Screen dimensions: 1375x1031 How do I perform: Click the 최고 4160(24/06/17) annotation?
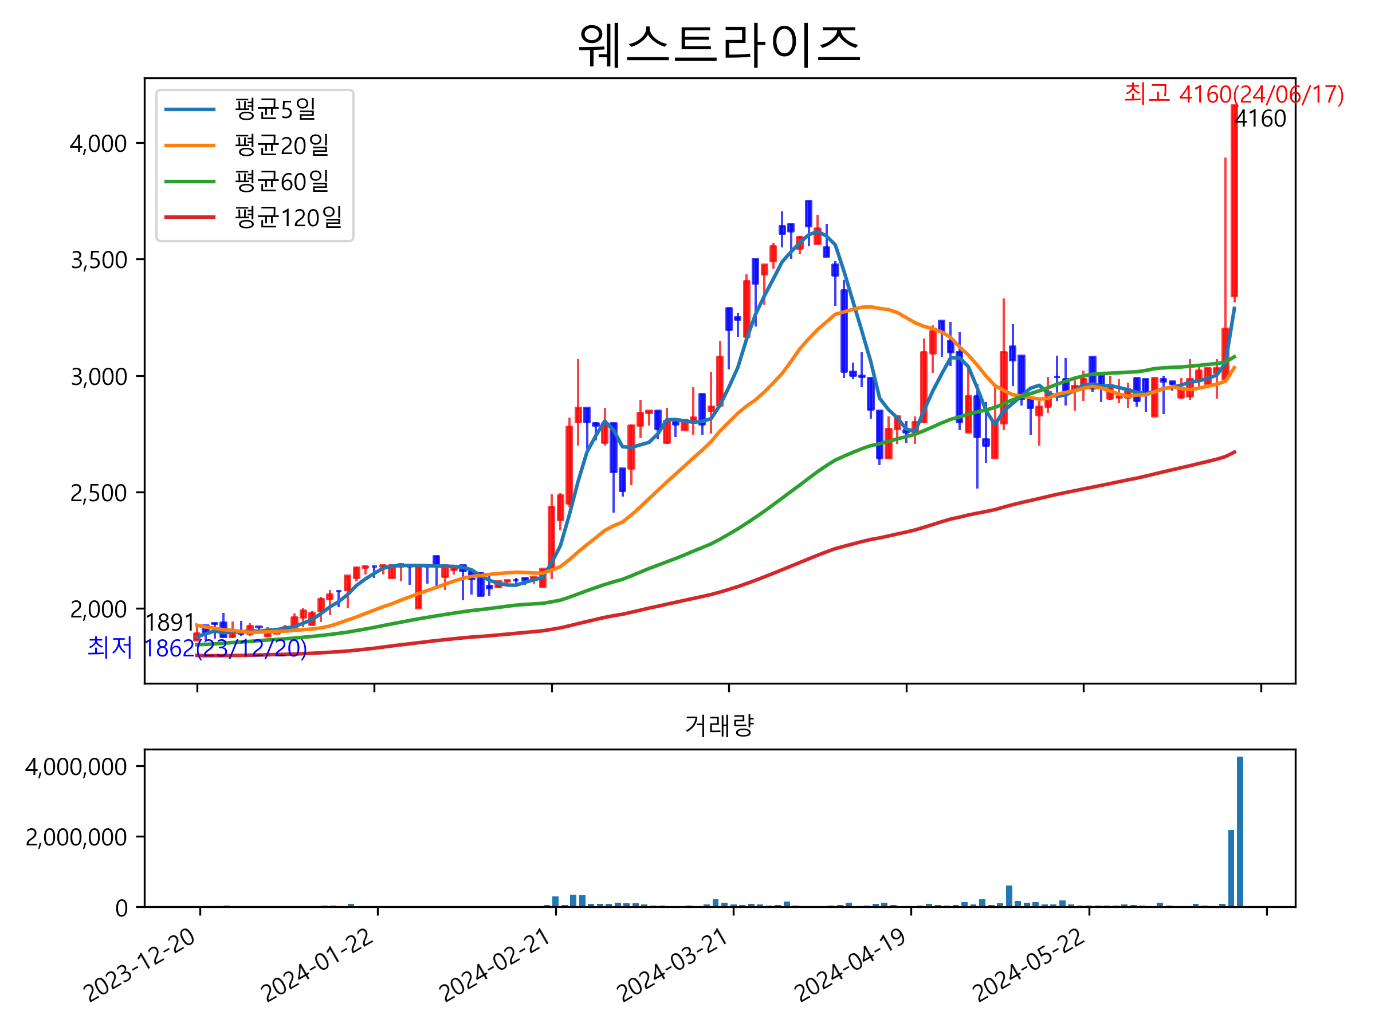(1233, 95)
